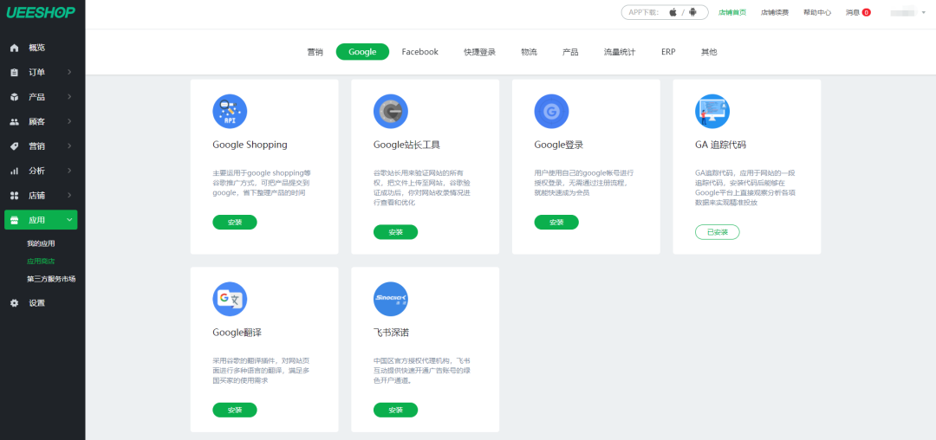Install the Google Shopping app
Image resolution: width=936 pixels, height=440 pixels.
(235, 223)
